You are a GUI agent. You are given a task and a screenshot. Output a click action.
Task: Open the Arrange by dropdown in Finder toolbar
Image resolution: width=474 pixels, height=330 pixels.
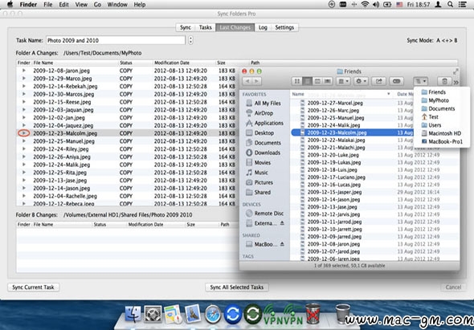click(343, 81)
